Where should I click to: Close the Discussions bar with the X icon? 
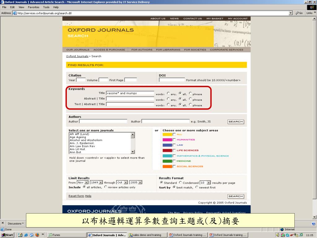click(x=2, y=223)
